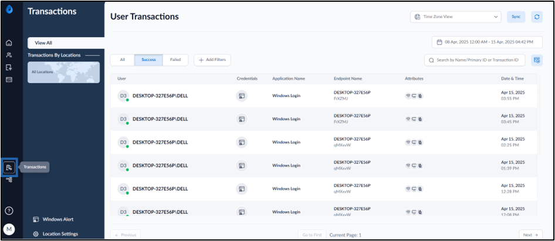Click the location-off attribute icon on the 02:25 PM row
The image size is (555, 241).
click(x=420, y=142)
